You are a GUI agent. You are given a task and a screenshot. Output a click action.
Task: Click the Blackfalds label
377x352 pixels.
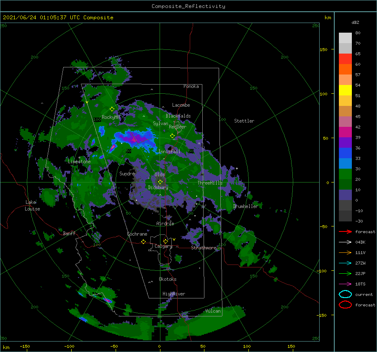pyautogui.click(x=178, y=116)
